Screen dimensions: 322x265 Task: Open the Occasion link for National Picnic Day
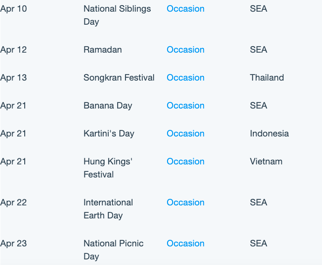185,244
